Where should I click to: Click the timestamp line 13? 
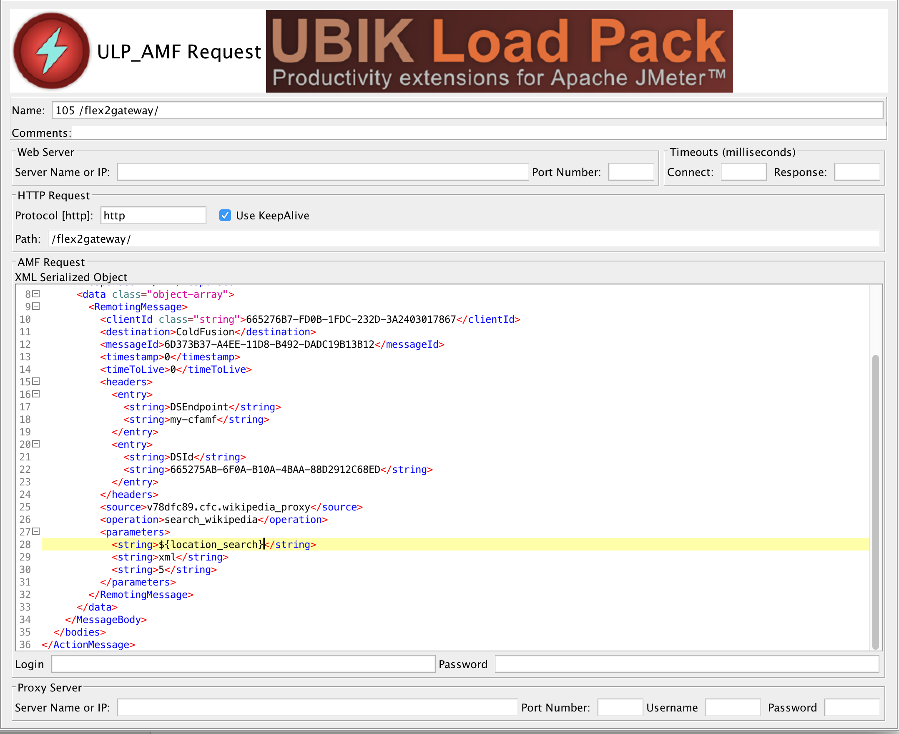click(170, 357)
